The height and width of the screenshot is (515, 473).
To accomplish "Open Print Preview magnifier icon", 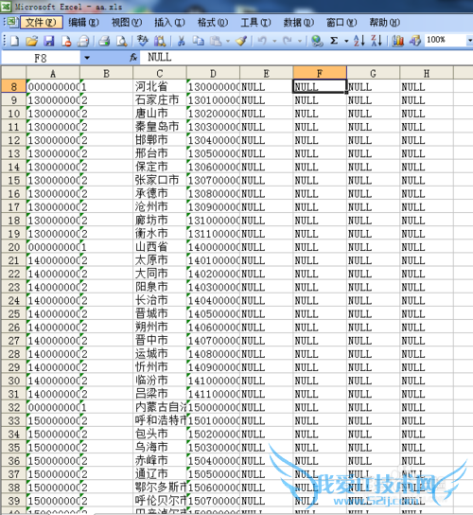I will [x=122, y=41].
